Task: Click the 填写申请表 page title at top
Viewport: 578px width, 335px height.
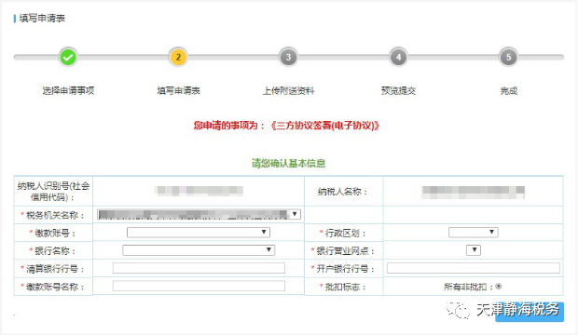Action: pos(42,19)
